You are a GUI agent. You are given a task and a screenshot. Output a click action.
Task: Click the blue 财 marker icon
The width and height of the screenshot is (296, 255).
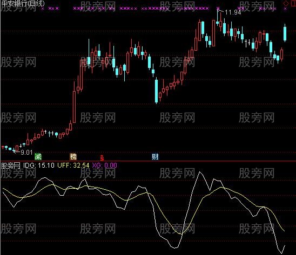point(155,157)
